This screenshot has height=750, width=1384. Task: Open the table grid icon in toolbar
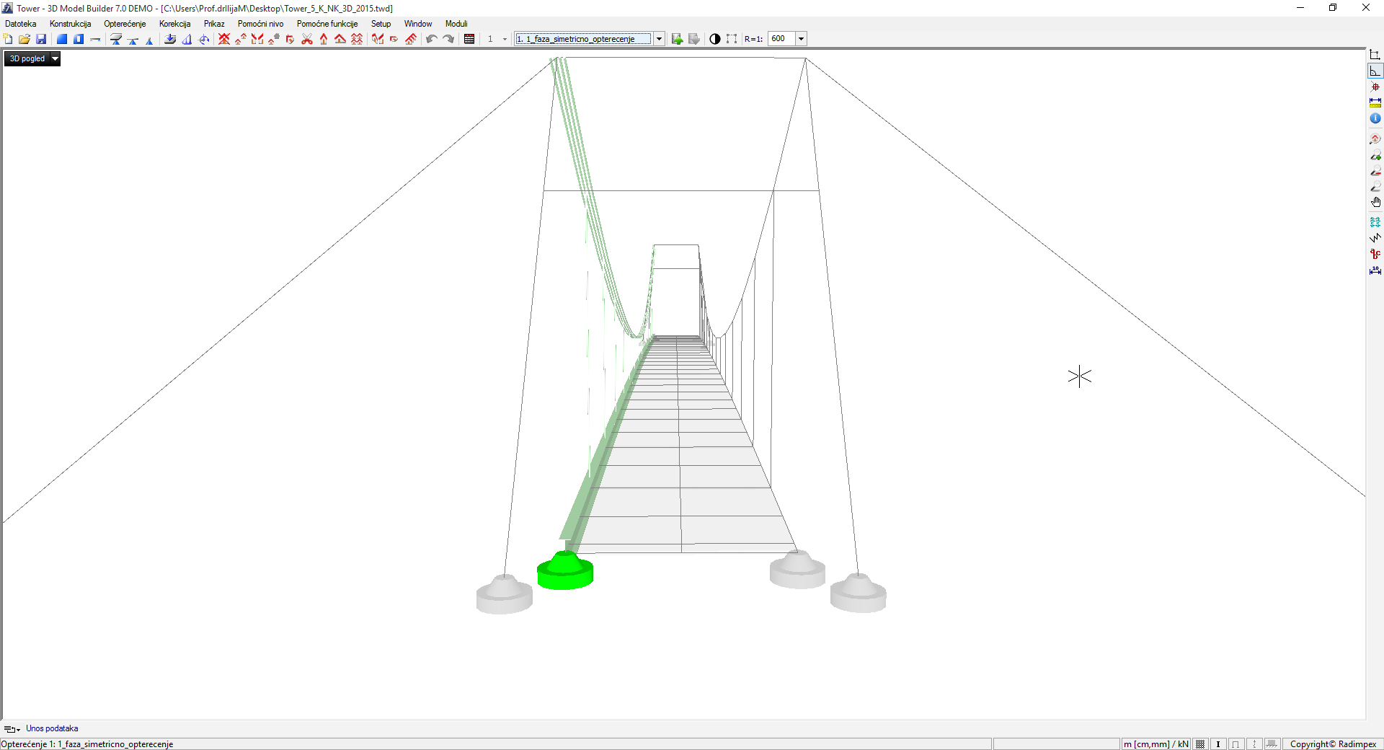coord(469,39)
